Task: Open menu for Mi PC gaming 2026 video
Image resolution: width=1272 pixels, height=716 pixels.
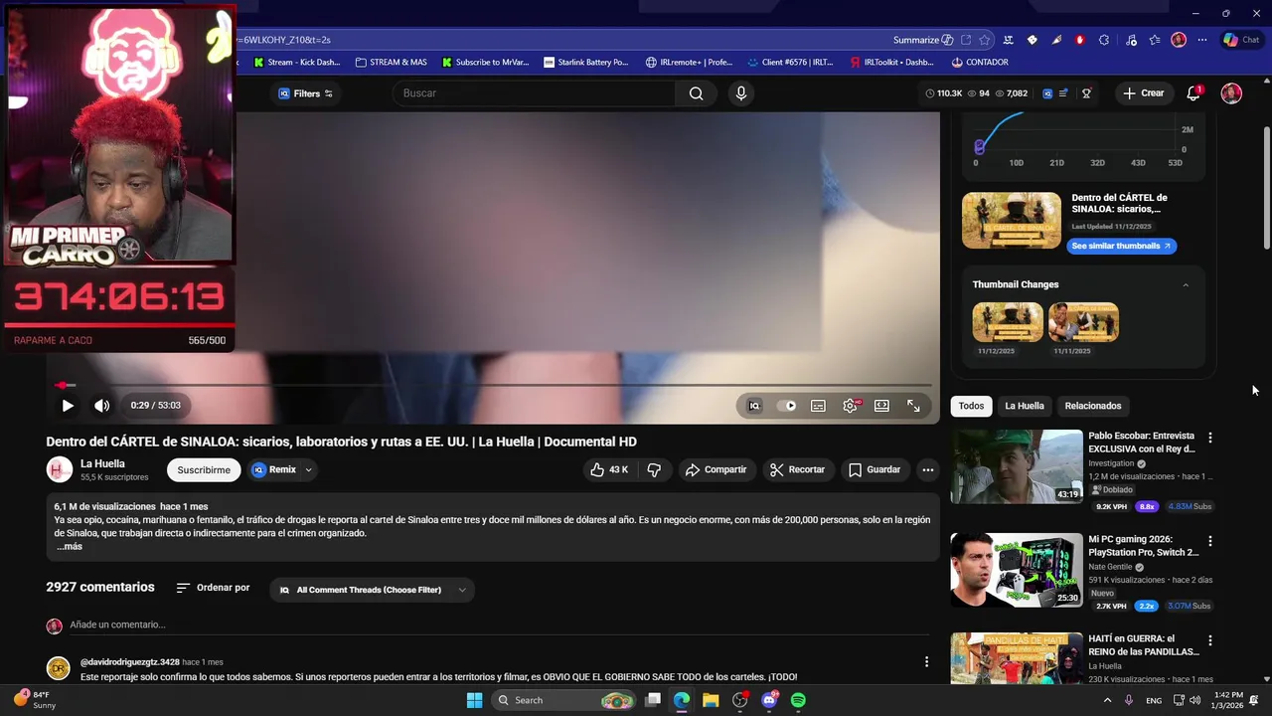Action: pyautogui.click(x=1209, y=541)
